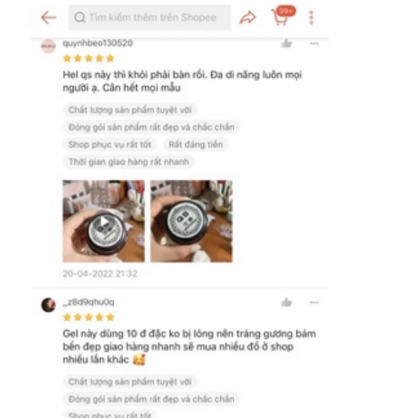The height and width of the screenshot is (418, 418).
Task: Click username _z8d9qhu0q
Action: pos(89,302)
